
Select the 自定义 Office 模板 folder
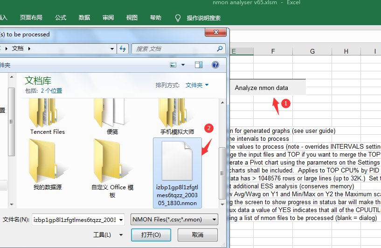(112, 169)
